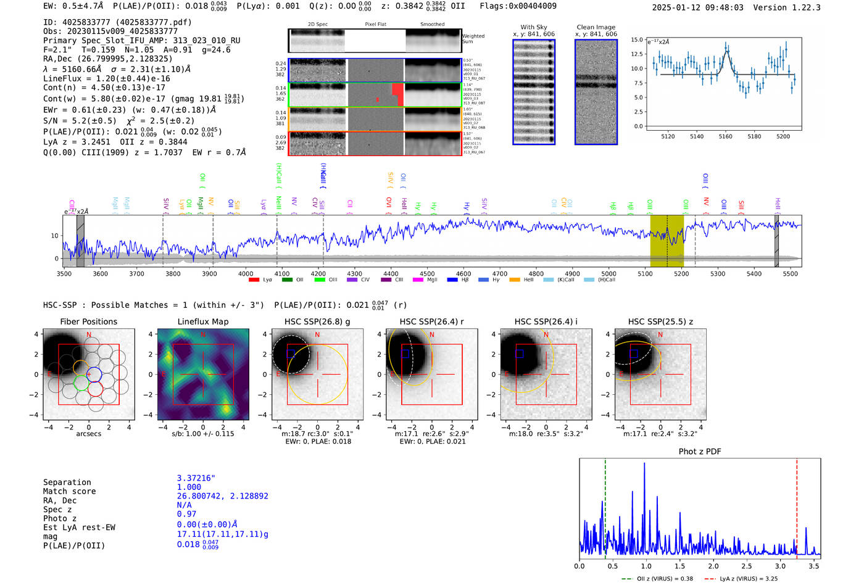The image size is (864, 588).
Task: Click the Lyα red legend swatch
Action: click(254, 280)
